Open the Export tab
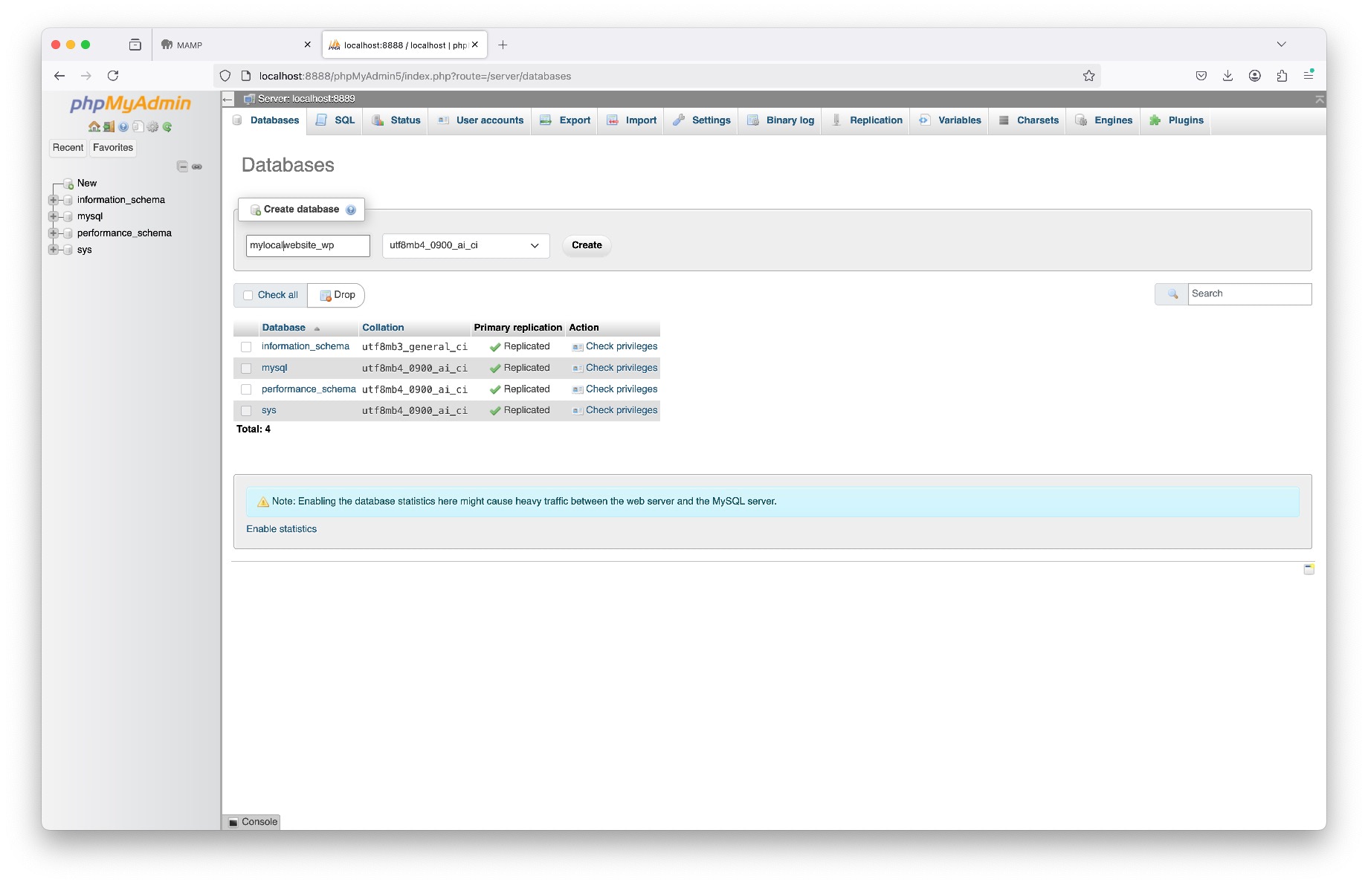Viewport: 1368px width, 885px height. pos(565,120)
